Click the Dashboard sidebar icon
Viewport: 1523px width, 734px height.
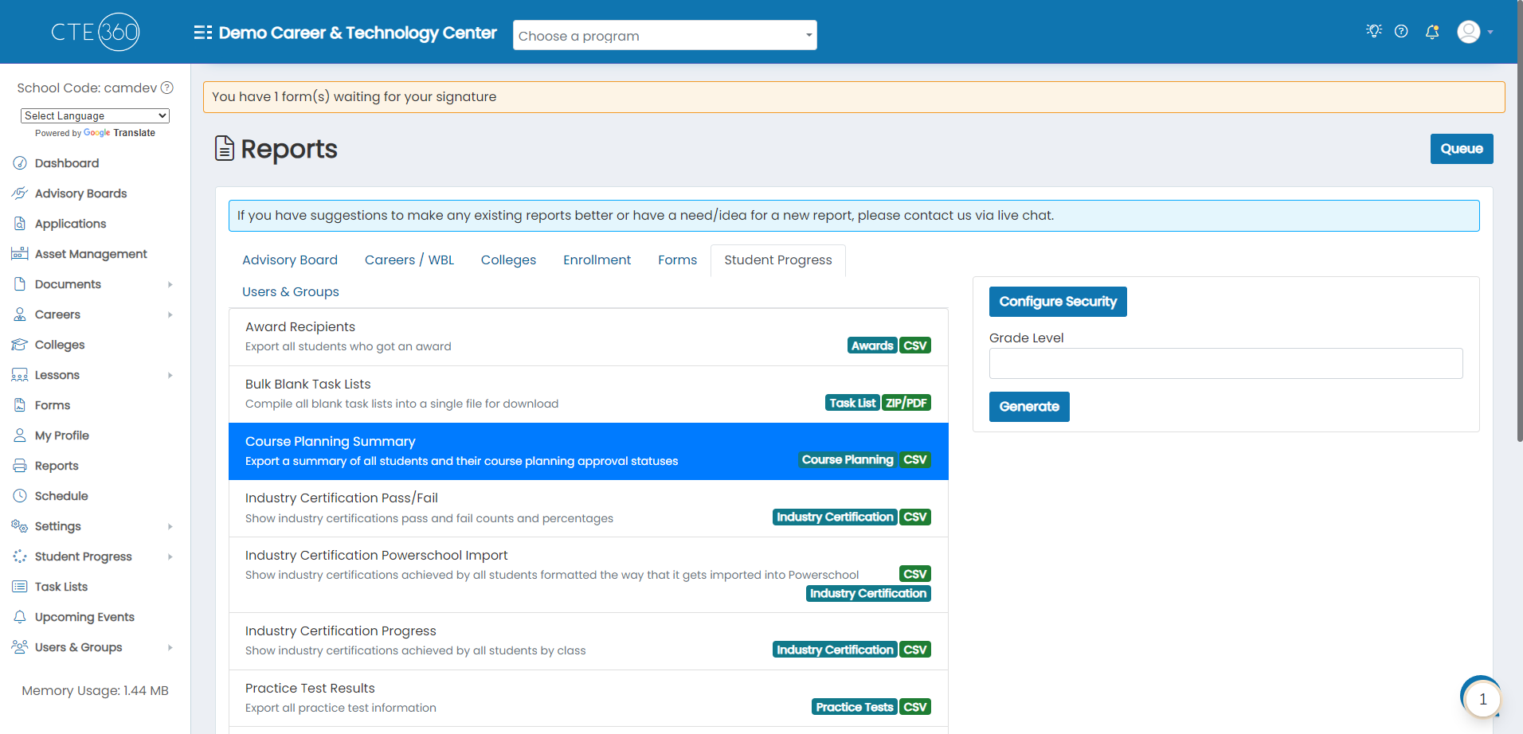[20, 163]
